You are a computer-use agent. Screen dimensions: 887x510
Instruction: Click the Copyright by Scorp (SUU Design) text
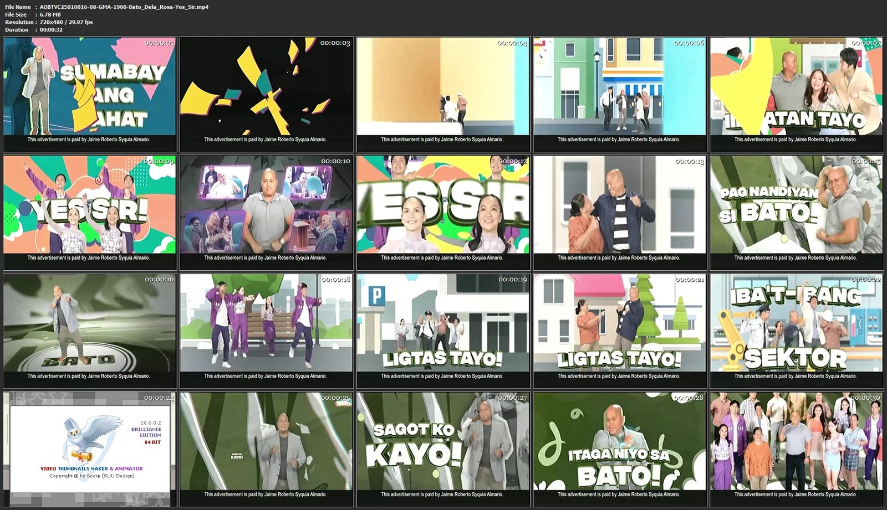(x=91, y=476)
